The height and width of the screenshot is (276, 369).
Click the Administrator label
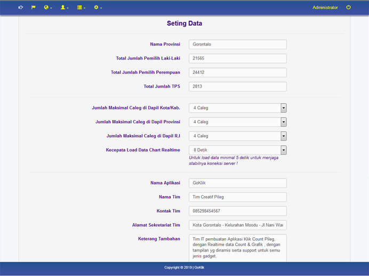coord(325,7)
